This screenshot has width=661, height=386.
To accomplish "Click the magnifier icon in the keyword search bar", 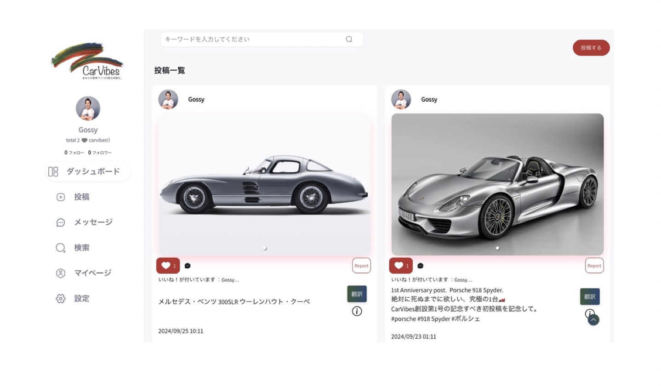I will click(x=348, y=39).
